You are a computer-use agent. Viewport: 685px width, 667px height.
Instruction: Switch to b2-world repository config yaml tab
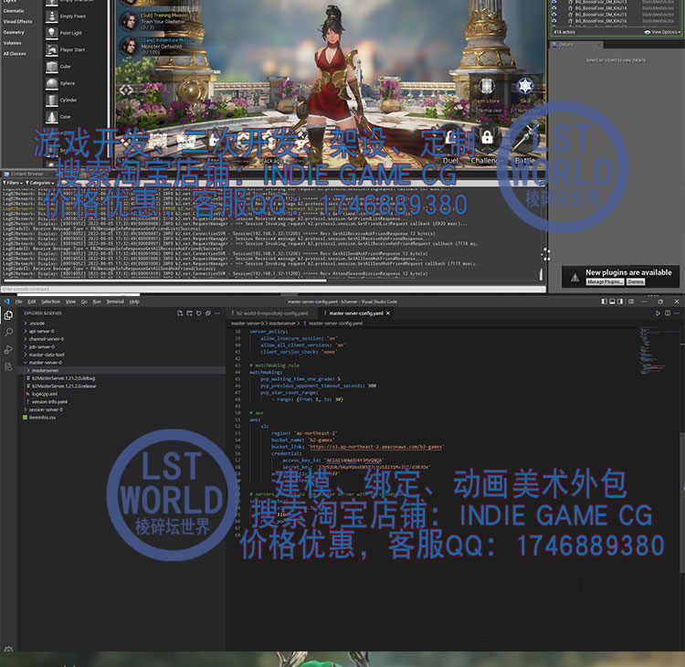[x=271, y=313]
